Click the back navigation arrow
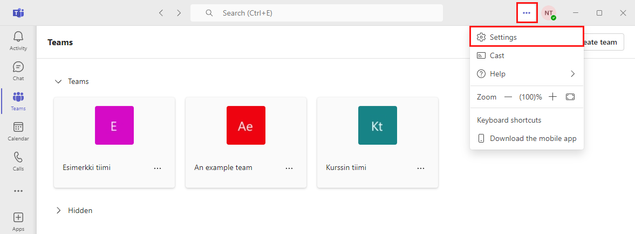635x234 pixels. [x=161, y=13]
